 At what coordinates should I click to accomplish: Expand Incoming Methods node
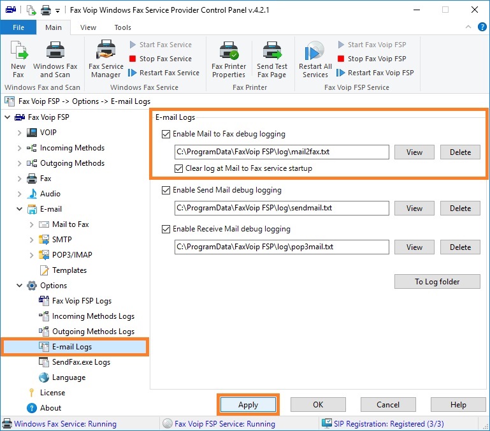point(19,148)
